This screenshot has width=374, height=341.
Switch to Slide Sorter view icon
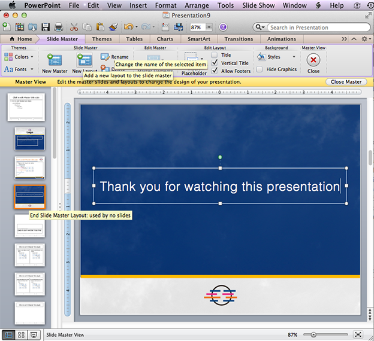(x=22, y=334)
